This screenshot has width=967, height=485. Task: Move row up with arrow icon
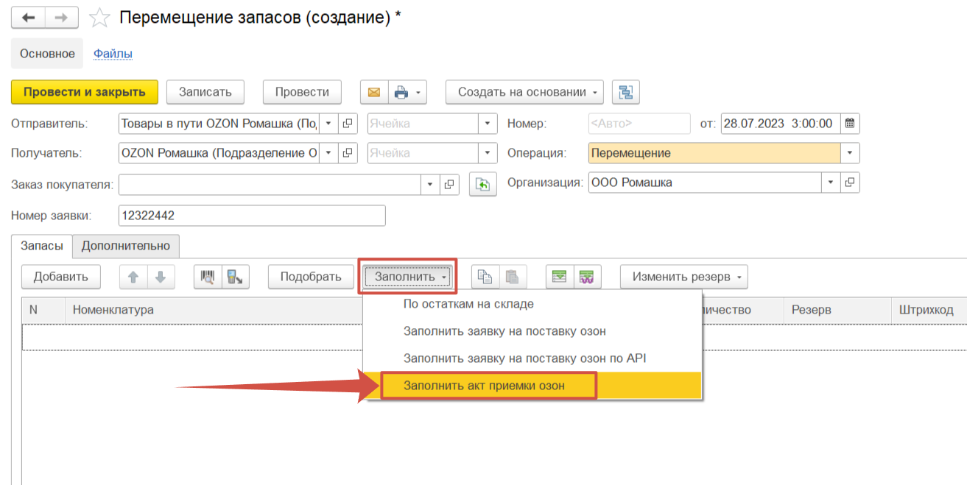point(133,277)
